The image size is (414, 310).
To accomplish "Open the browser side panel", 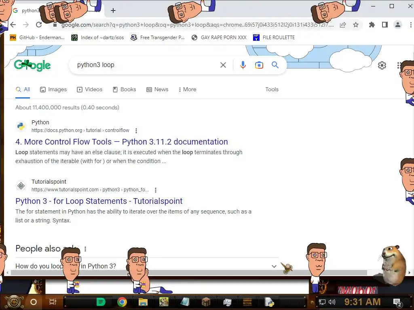I will click(x=385, y=25).
